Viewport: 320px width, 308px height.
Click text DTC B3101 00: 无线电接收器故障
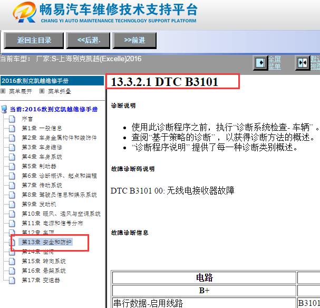173,190
